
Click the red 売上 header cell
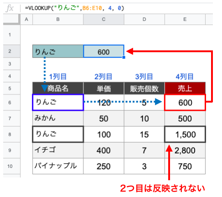click(x=185, y=89)
